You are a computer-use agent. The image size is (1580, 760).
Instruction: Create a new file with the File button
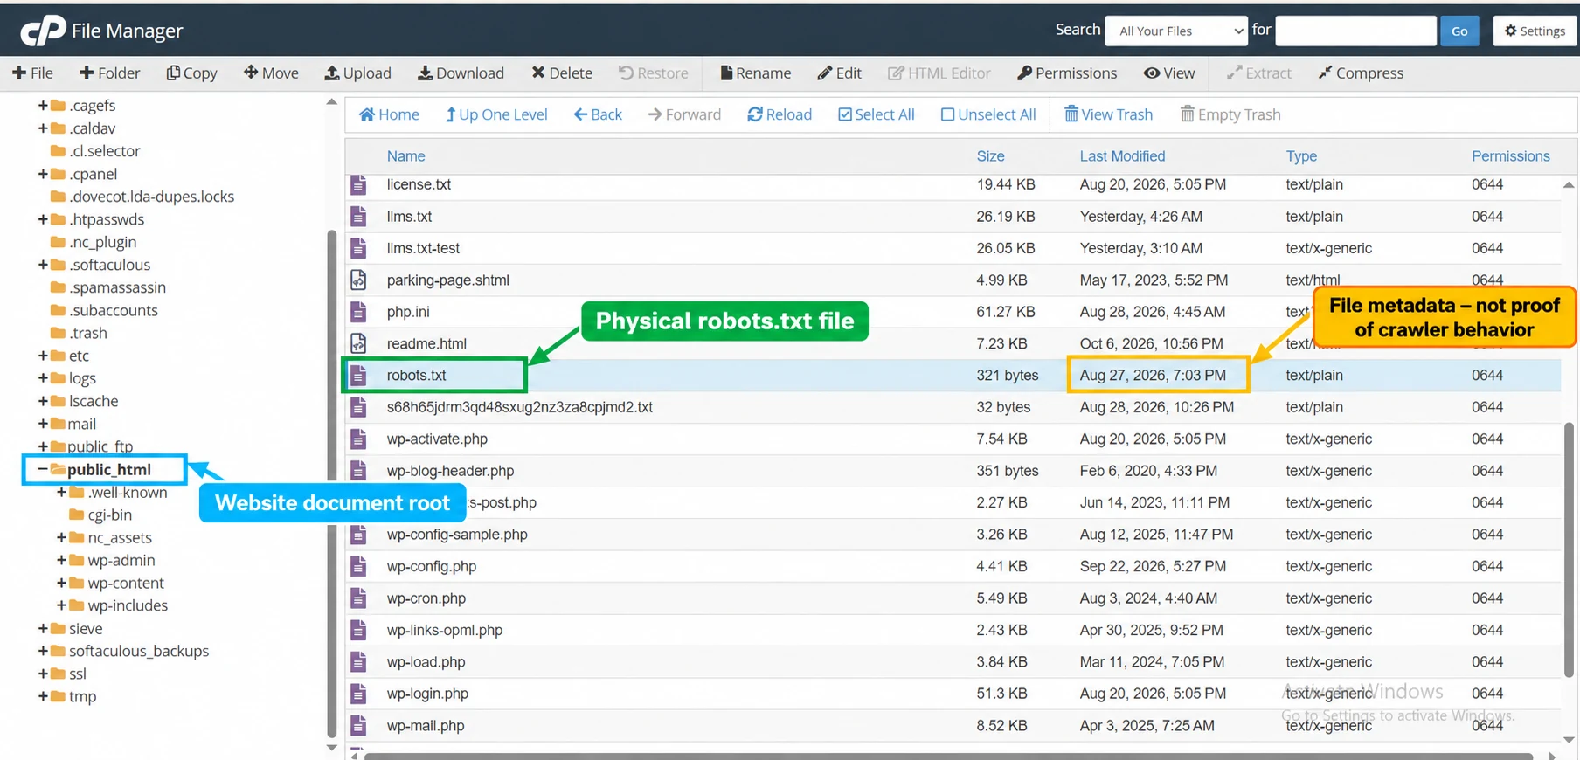(x=32, y=73)
